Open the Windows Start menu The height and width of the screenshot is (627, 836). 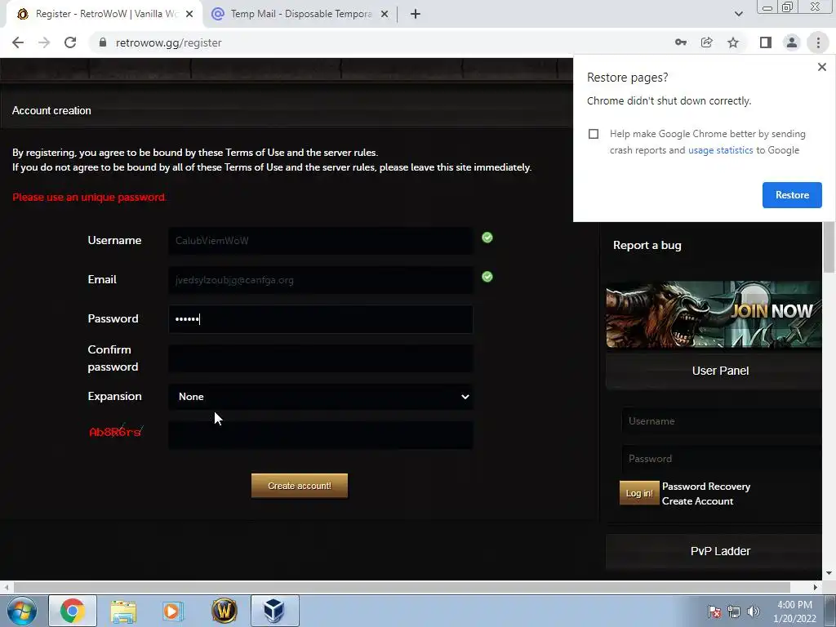click(22, 611)
